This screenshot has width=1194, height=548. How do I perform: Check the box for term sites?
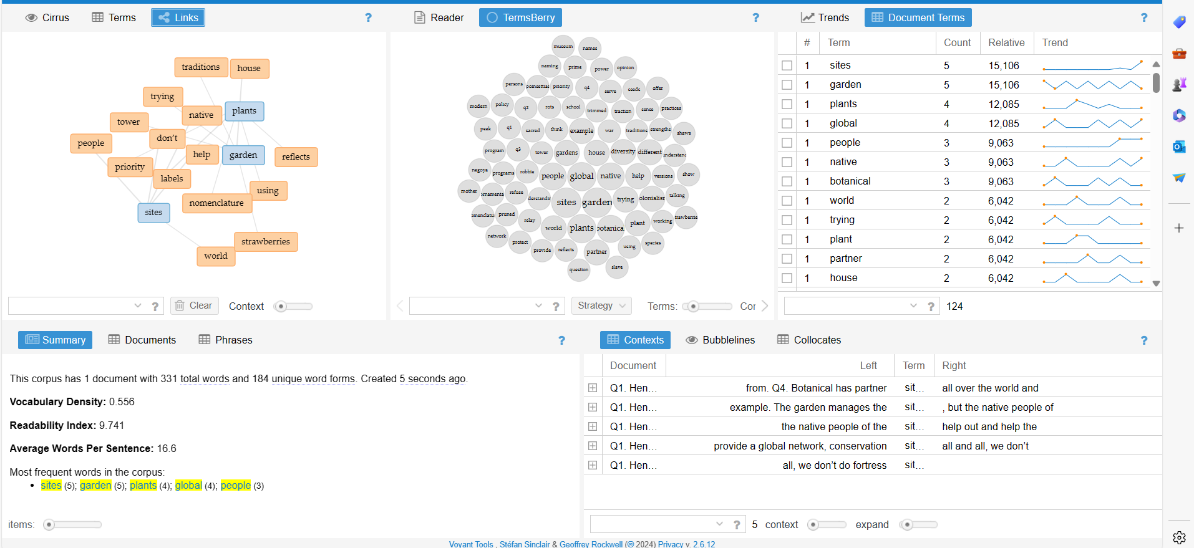787,65
